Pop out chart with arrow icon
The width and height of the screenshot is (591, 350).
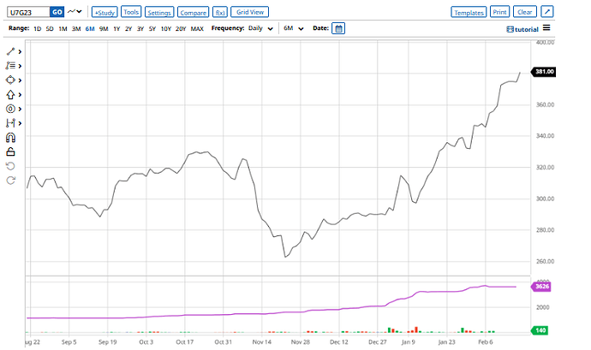547,12
